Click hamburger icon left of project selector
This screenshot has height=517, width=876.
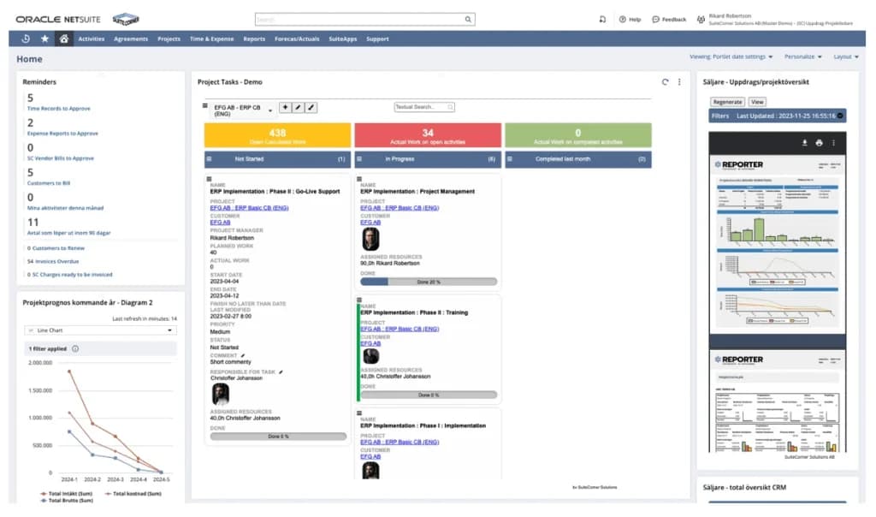(x=205, y=105)
